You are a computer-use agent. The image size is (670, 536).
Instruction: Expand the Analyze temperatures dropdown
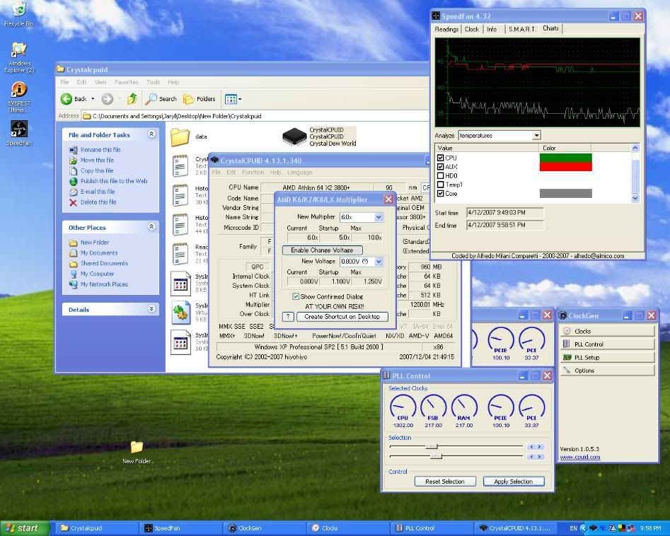tap(536, 135)
